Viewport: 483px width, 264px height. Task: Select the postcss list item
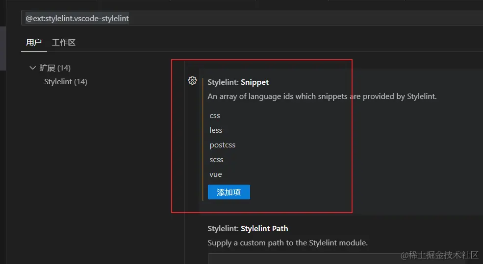tap(223, 145)
